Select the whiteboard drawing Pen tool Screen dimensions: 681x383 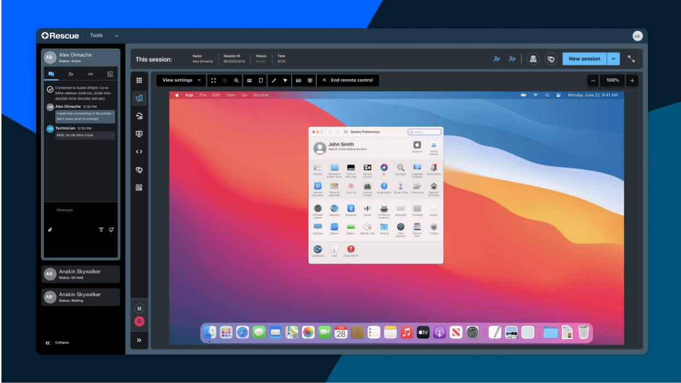coord(275,80)
